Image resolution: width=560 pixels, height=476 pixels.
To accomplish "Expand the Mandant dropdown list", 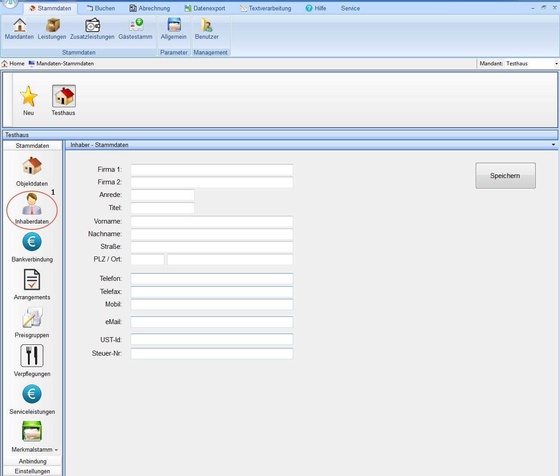I will tap(556, 64).
